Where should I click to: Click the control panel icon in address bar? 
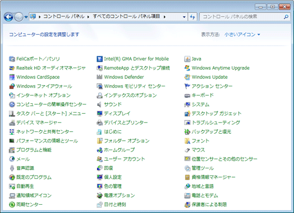point(33,16)
